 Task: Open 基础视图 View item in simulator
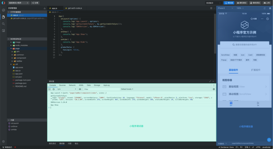pos(245,87)
